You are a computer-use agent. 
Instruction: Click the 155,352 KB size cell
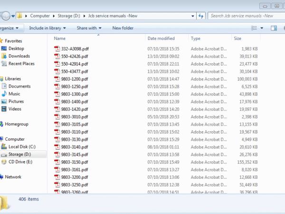[x=247, y=162]
